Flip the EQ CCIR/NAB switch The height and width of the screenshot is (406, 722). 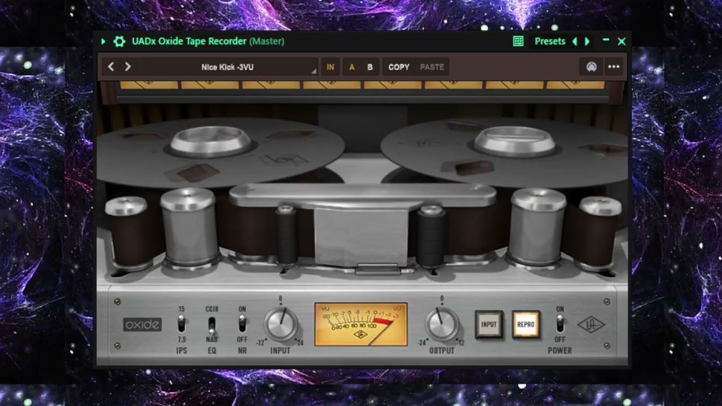point(212,324)
